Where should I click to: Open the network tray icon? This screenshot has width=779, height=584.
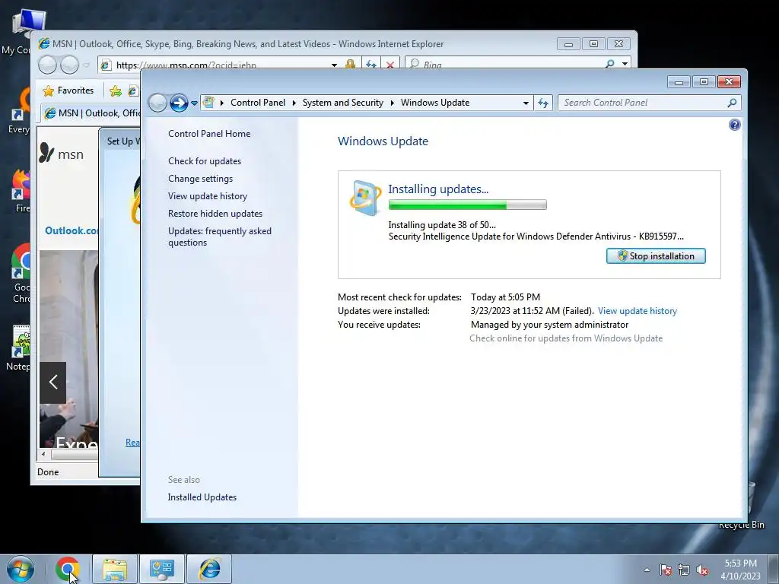click(684, 570)
